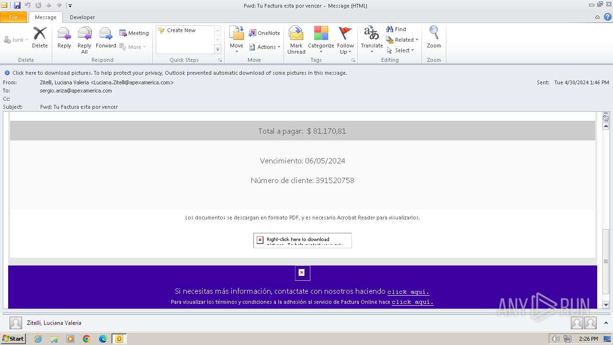Viewport: 613px width, 345px height.
Task: Click the Outlook taskbar button
Action: click(x=119, y=339)
